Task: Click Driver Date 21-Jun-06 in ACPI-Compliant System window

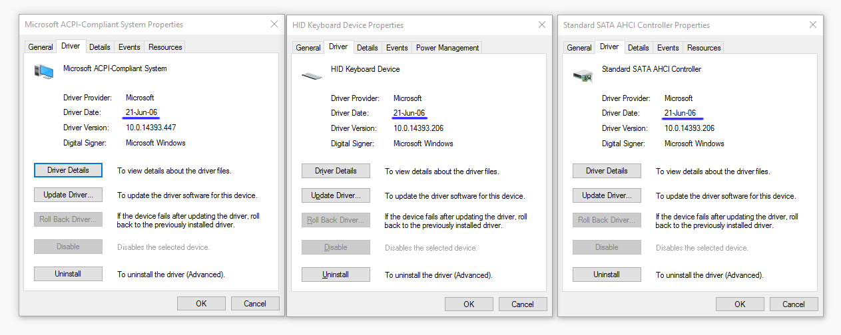Action: coord(141,112)
